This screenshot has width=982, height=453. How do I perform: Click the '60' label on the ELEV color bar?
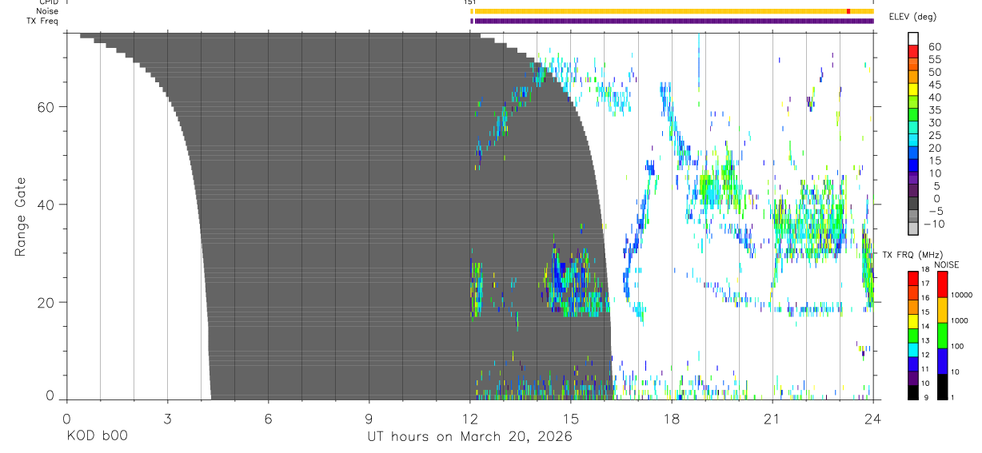(x=934, y=46)
